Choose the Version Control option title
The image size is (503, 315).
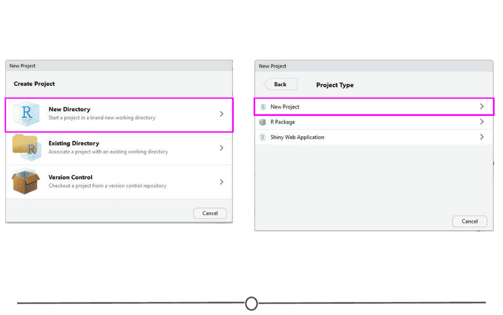coord(70,177)
